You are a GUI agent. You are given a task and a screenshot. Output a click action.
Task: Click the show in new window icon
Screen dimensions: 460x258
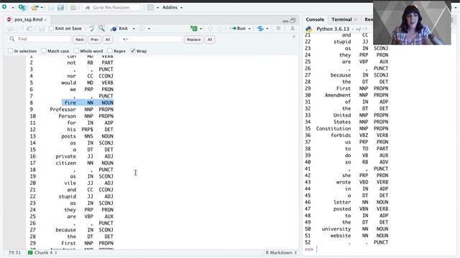point(29,29)
